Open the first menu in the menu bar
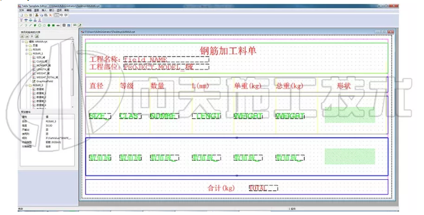Screen dimensions: 424x215 21,10
